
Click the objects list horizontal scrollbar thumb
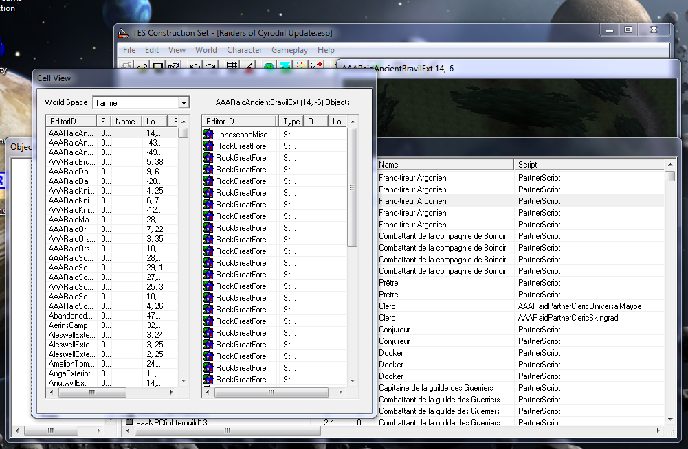(271, 392)
